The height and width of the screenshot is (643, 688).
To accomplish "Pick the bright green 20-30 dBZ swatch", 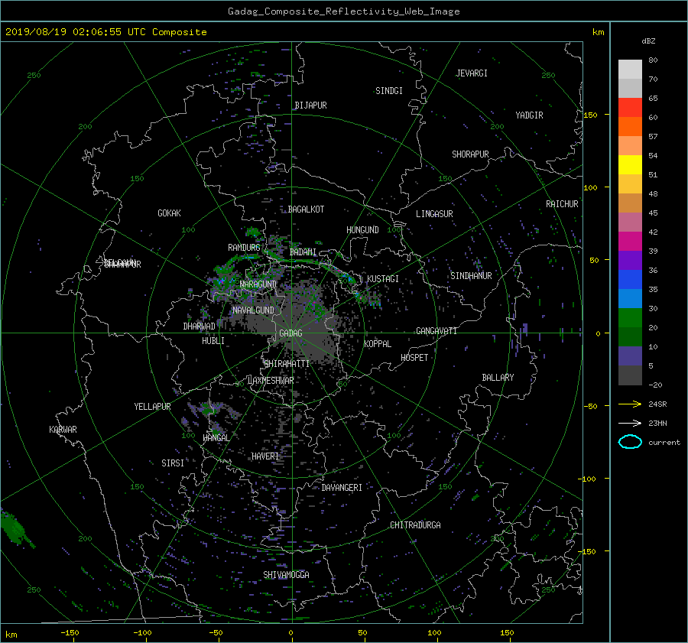I will pyautogui.click(x=630, y=318).
